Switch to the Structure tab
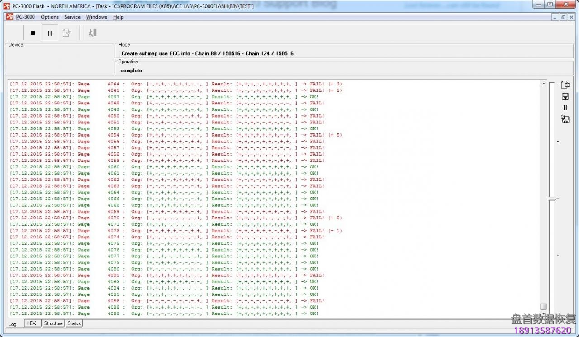This screenshot has height=337, width=579. [x=53, y=323]
